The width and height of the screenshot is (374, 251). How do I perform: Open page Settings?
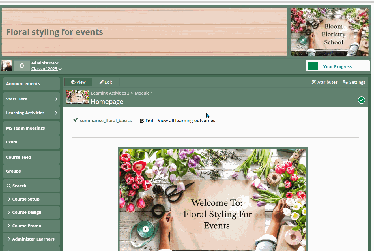click(x=354, y=82)
